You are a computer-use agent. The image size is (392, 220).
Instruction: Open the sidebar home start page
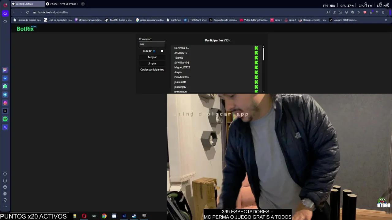5,13
